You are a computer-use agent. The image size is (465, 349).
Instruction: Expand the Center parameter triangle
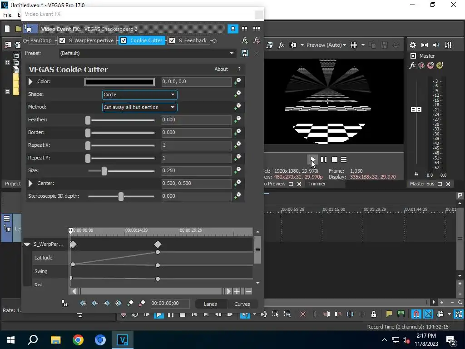click(30, 183)
